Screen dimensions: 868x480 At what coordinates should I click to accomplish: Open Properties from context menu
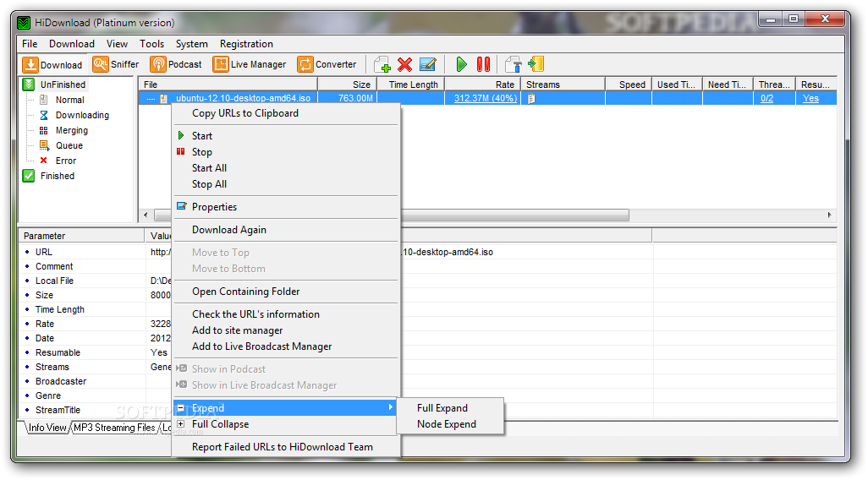(x=286, y=207)
